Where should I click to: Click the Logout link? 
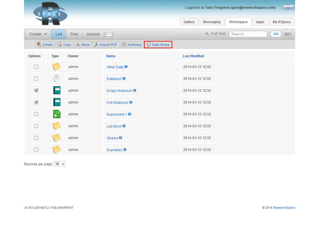[x=288, y=8]
